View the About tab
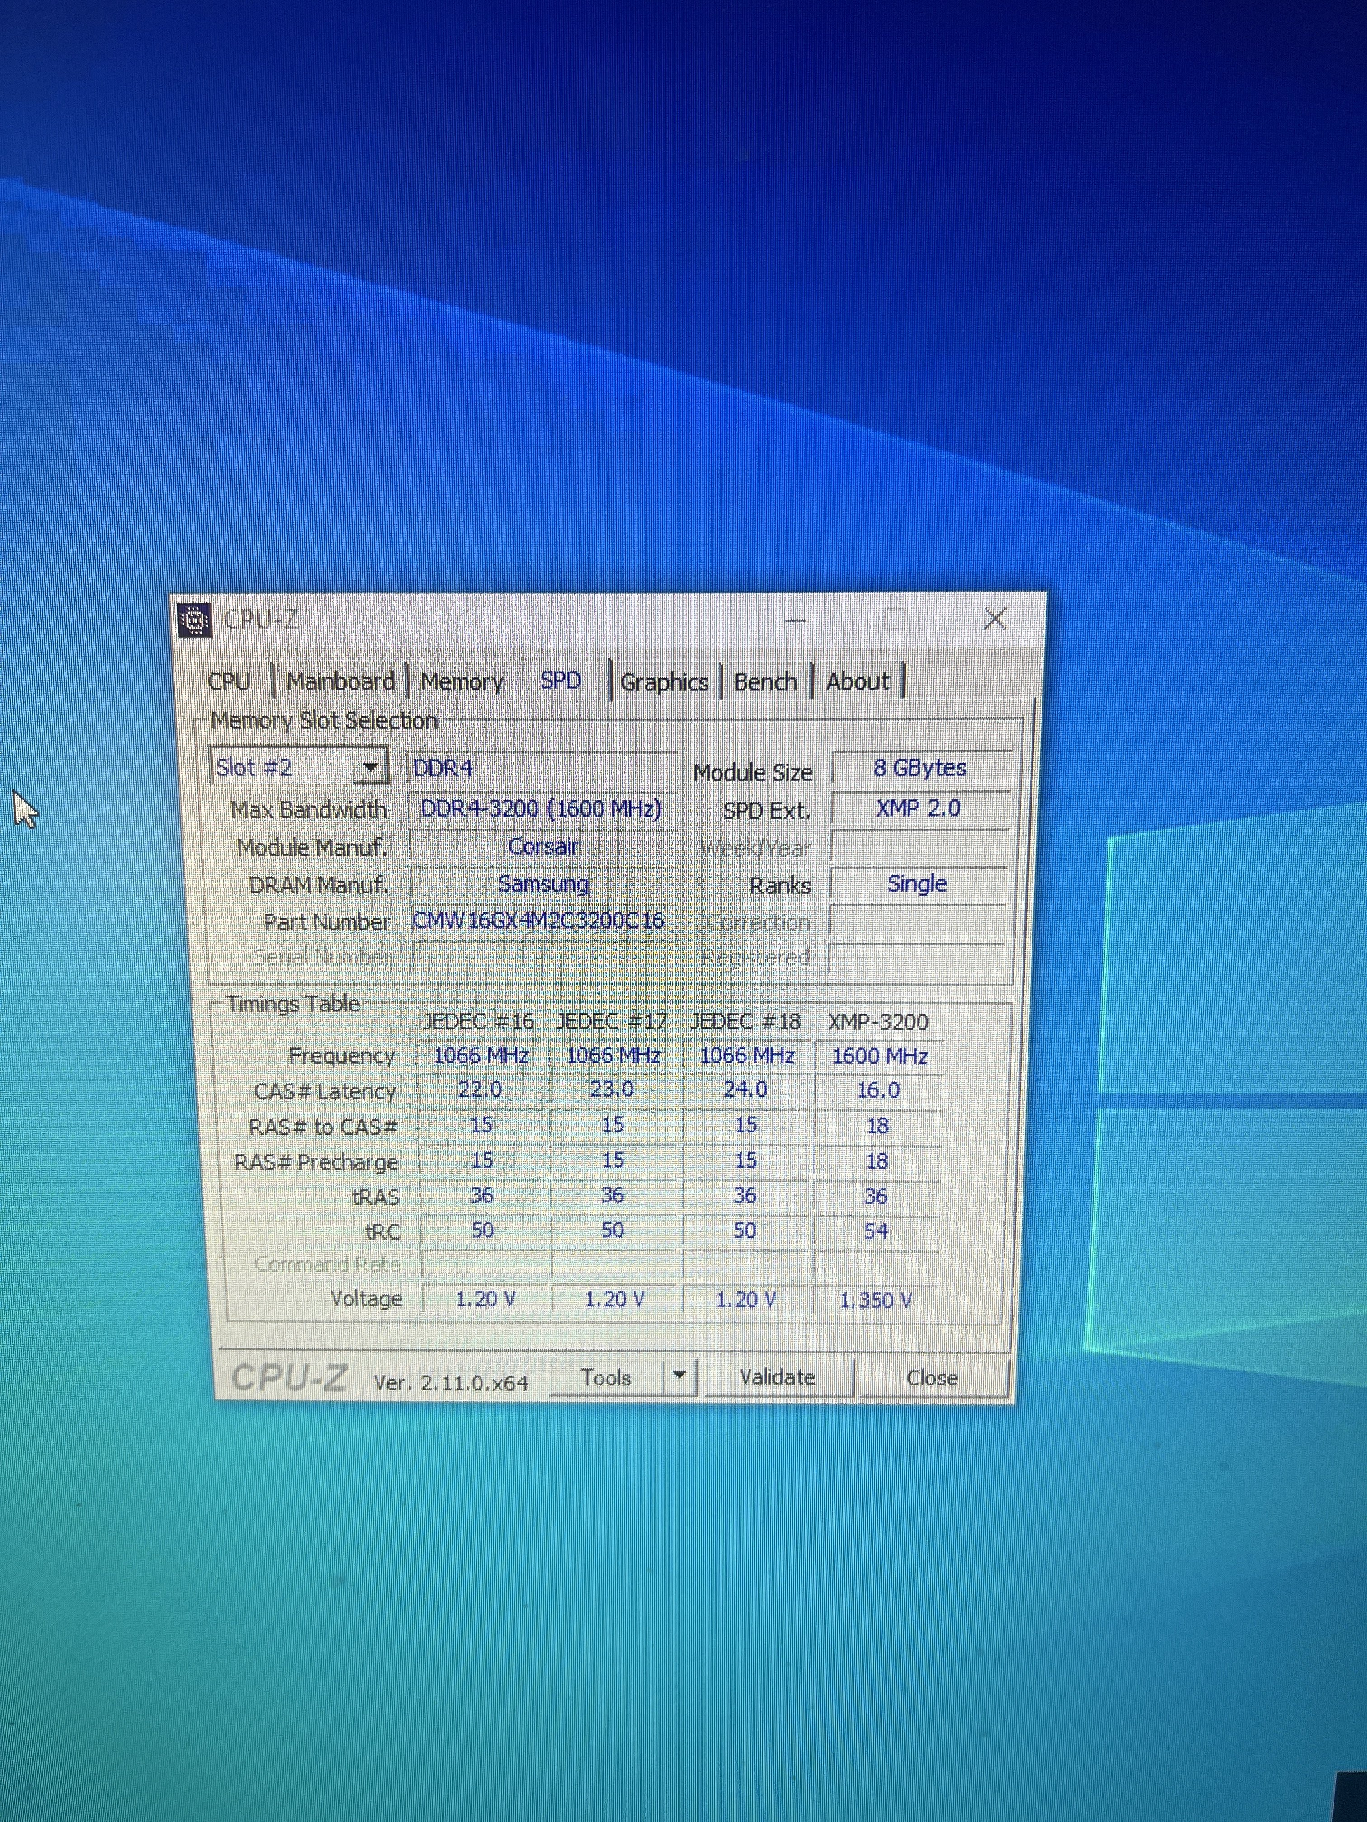1367x1822 pixels. pos(858,682)
